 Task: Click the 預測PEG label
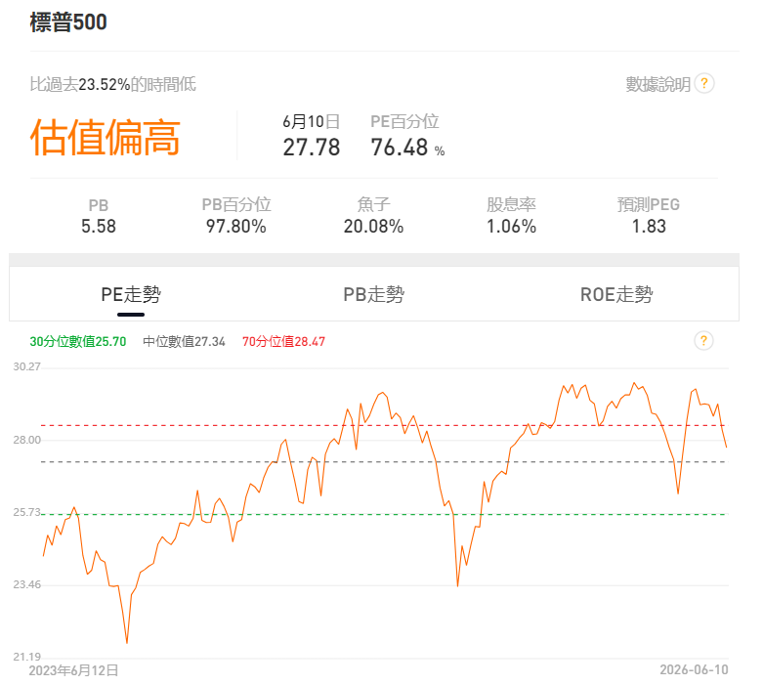tap(648, 204)
